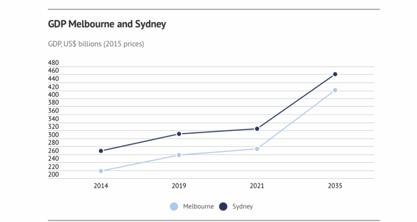Image resolution: width=417 pixels, height=222 pixels.
Task: Click Melbourne's 2021 data point
Action: point(257,149)
